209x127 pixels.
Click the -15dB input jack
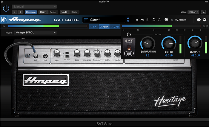(45, 56)
